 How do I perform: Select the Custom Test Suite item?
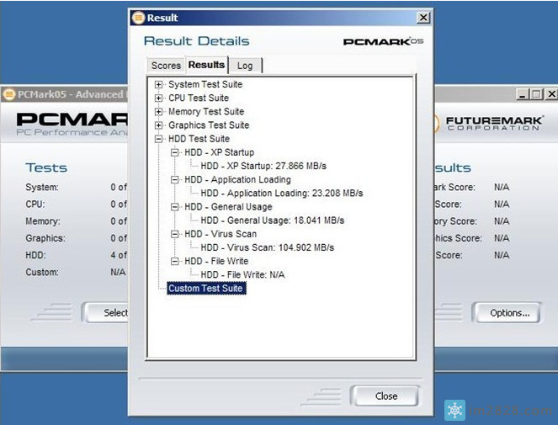[205, 289]
